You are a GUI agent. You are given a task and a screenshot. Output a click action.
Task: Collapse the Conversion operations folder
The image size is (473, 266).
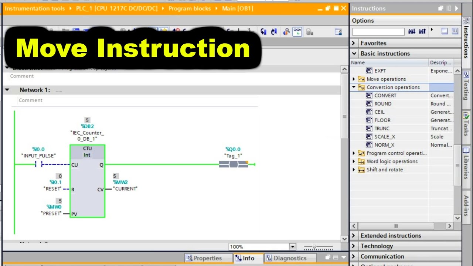[x=354, y=87]
